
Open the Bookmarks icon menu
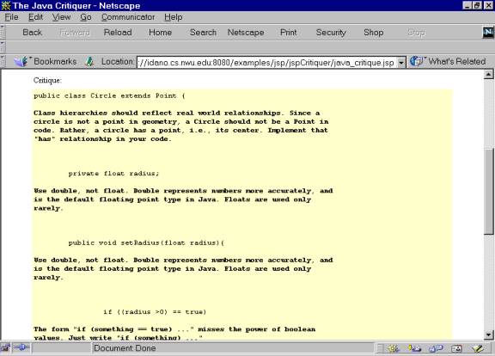point(21,61)
